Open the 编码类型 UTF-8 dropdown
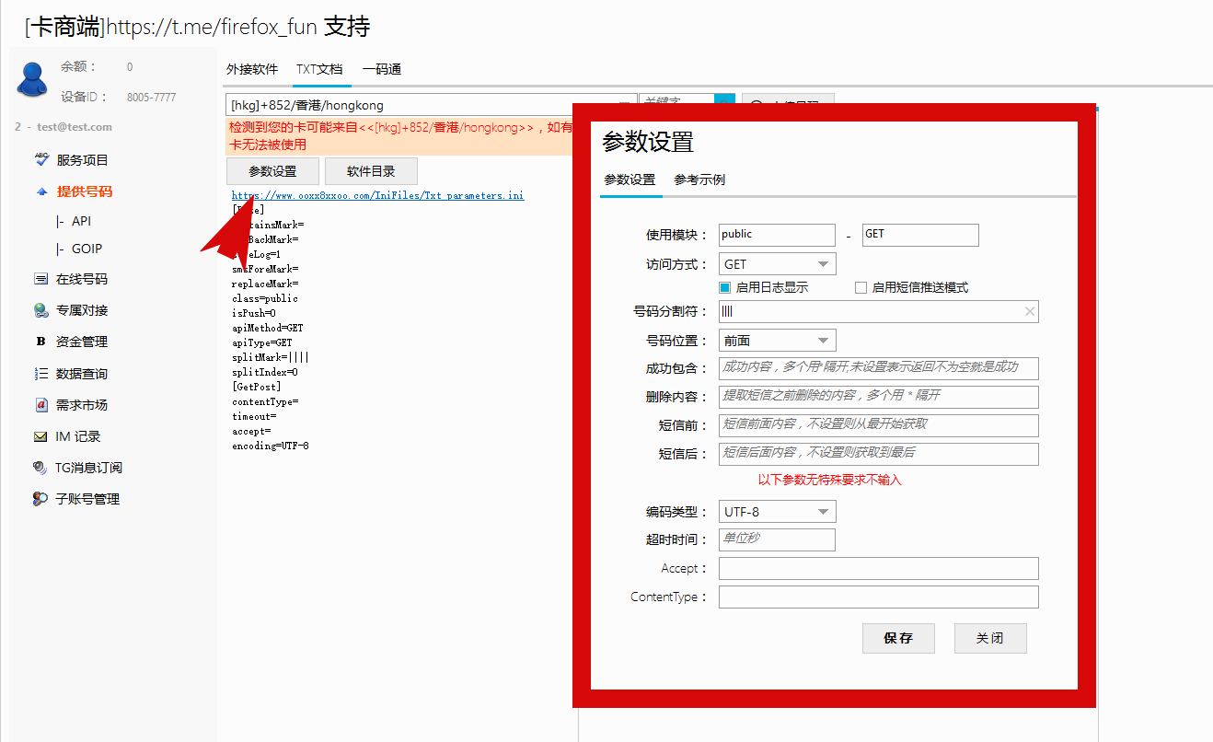 pos(778,512)
